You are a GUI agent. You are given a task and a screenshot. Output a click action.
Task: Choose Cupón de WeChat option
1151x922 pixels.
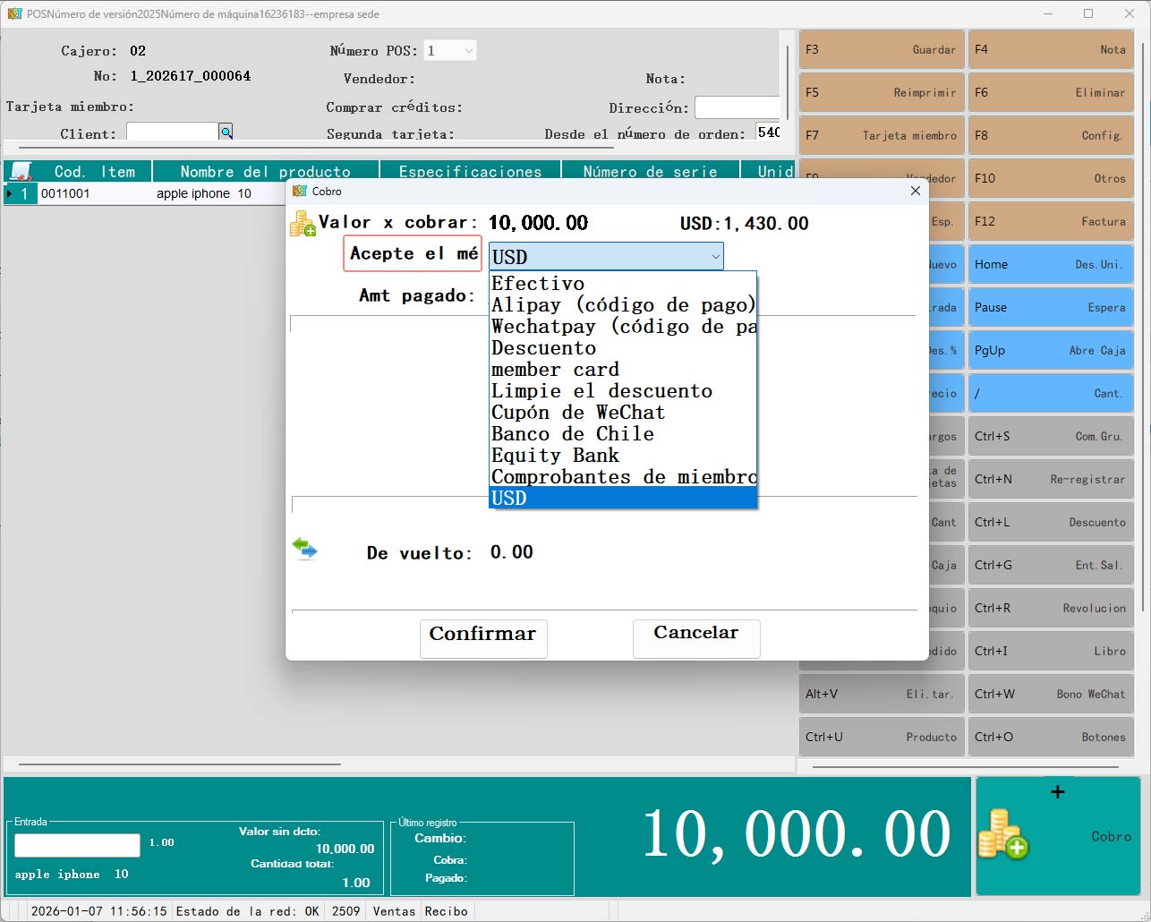pos(577,413)
